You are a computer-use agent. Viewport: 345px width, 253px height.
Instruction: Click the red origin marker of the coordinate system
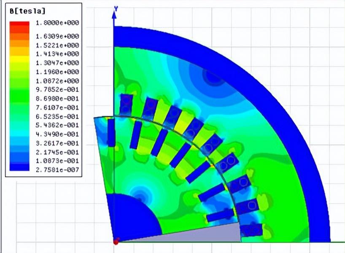coord(116,242)
